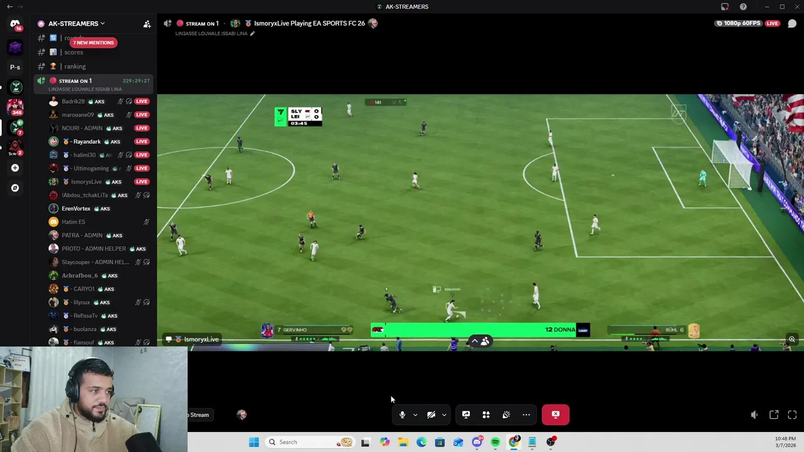804x452 pixels.
Task: Disconnect from the voice call
Action: pos(555,414)
